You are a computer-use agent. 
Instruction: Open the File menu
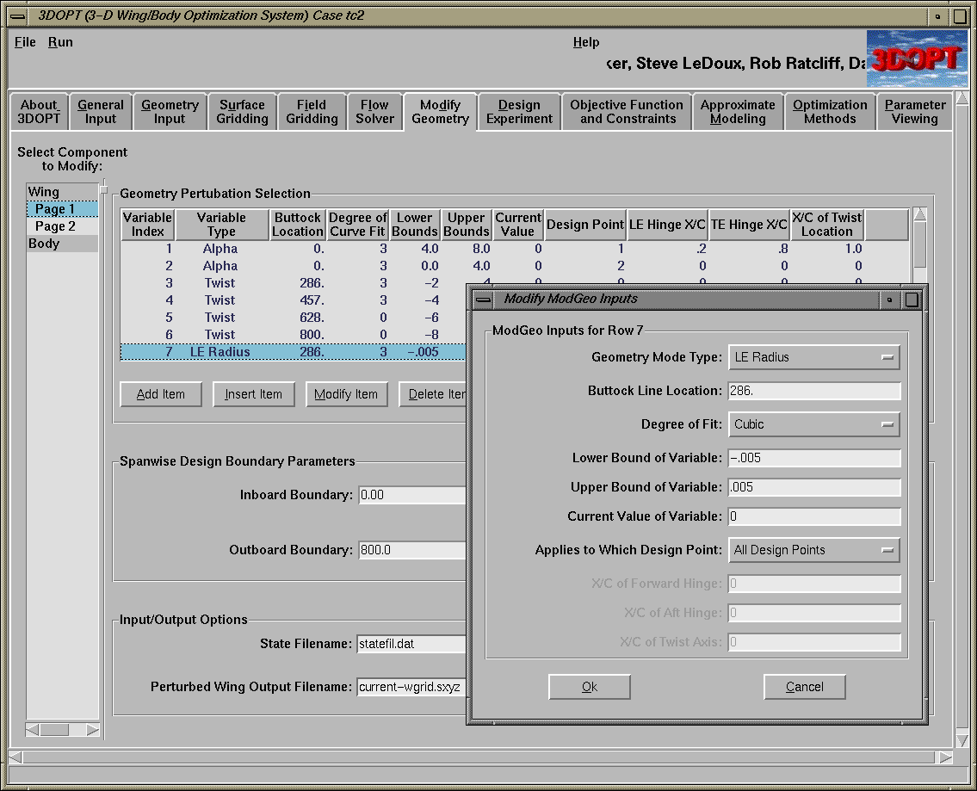pos(25,42)
